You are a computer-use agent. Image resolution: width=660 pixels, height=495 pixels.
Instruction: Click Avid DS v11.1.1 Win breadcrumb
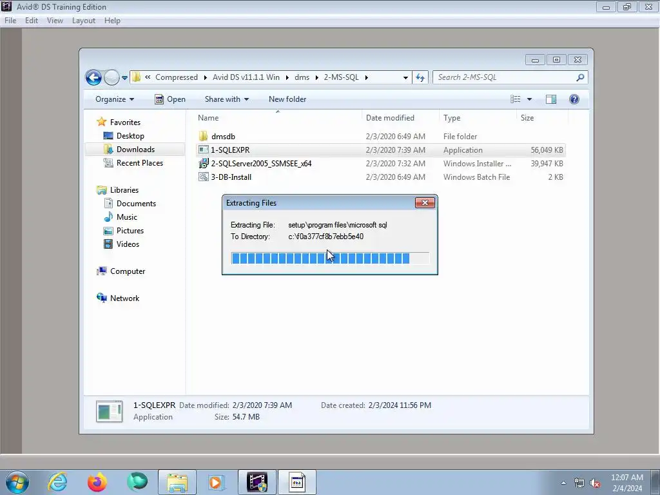coord(246,77)
